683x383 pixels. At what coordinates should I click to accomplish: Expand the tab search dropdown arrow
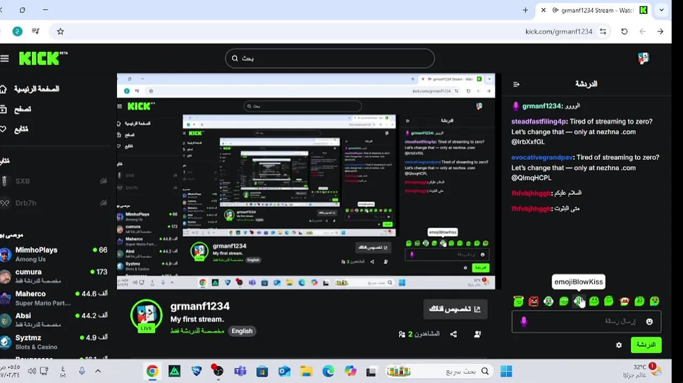pyautogui.click(x=662, y=10)
